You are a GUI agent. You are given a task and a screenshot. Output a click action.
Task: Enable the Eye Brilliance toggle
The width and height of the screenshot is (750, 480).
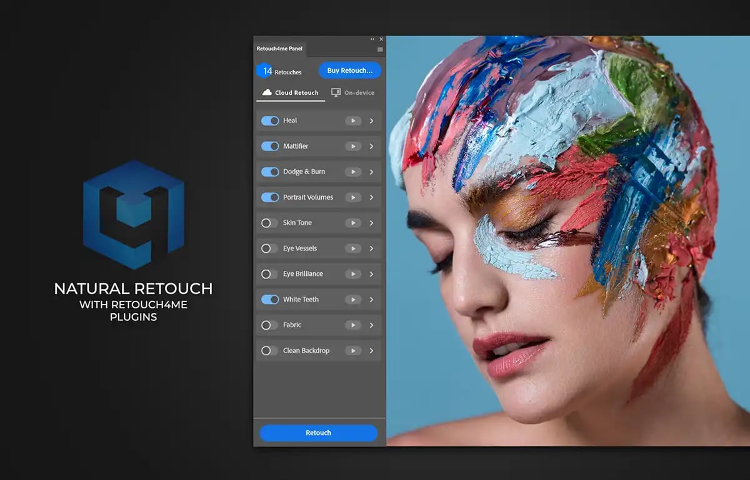(270, 274)
